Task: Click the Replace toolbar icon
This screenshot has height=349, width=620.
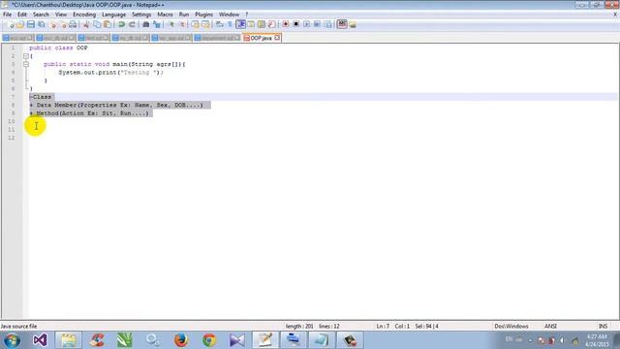Action: tap(157, 24)
